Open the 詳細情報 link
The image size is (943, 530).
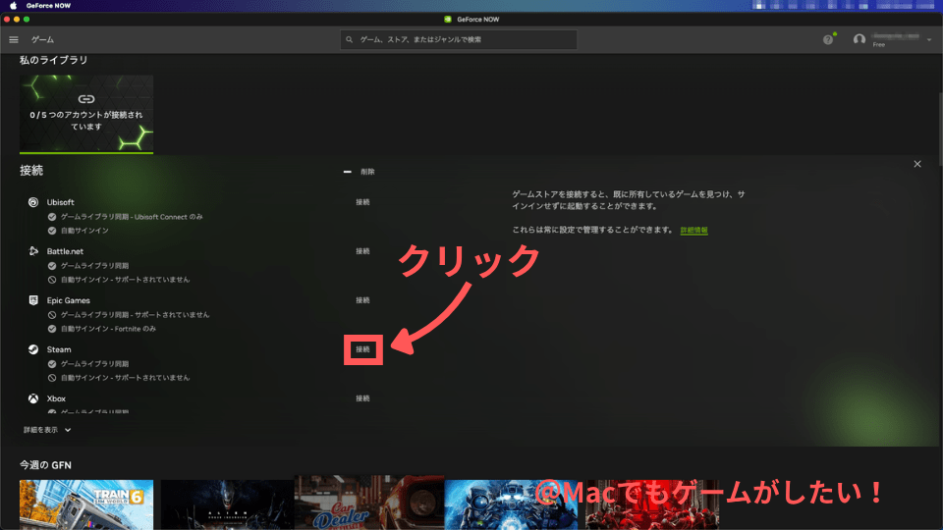[693, 230]
